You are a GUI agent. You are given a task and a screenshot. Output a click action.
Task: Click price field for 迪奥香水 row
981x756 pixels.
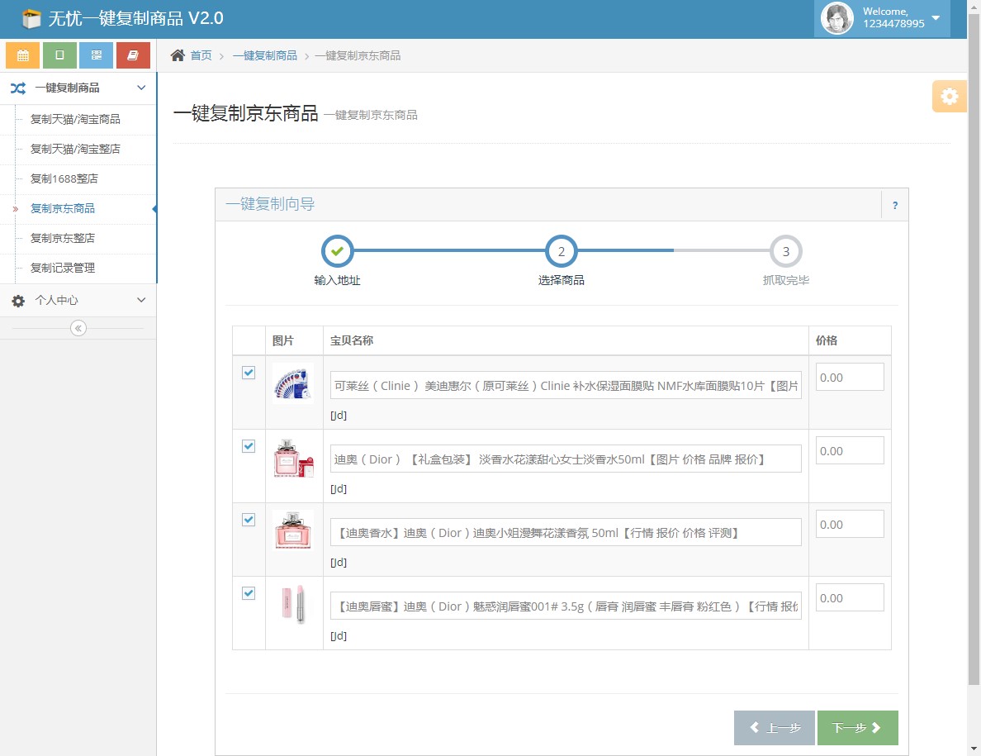(x=850, y=525)
